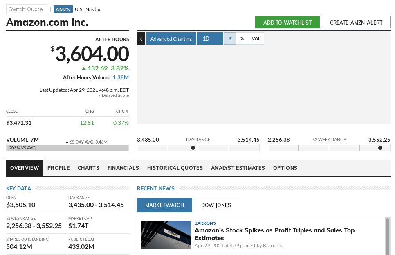This screenshot has height=255, width=395.
Task: Click the Key Data day range value 3,435.00 - 3,514.45
Action: click(x=96, y=205)
